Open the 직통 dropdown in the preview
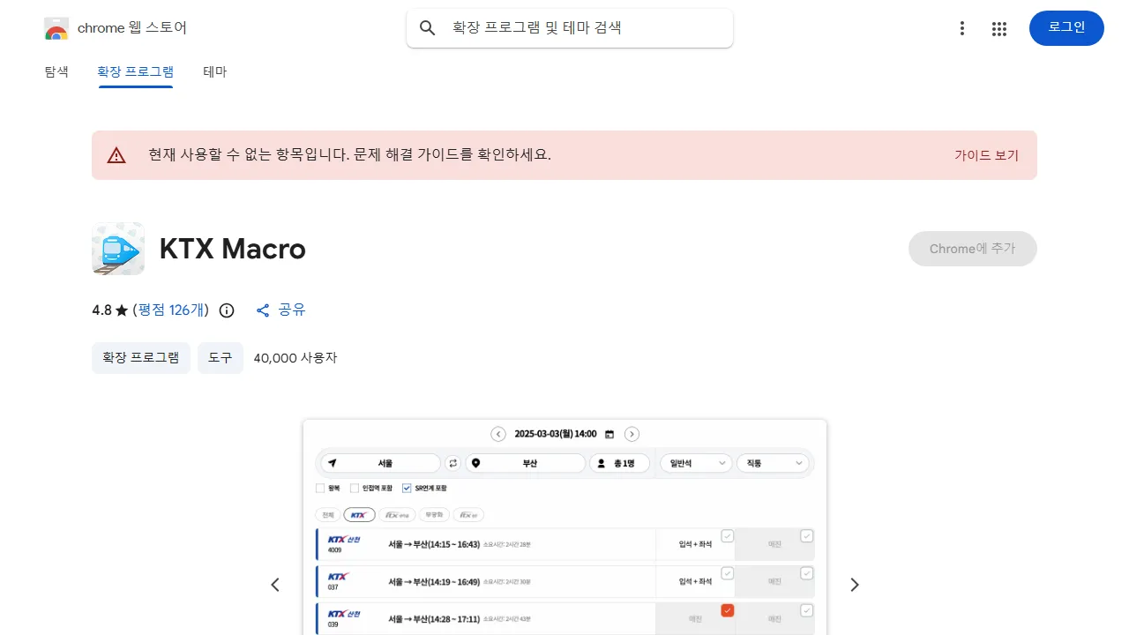 point(773,462)
